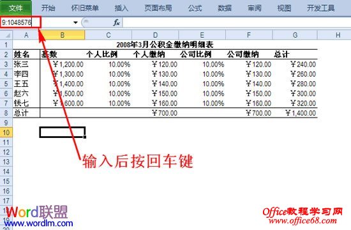Select row 1 header
Screen dimensions: 351x230
[6, 45]
